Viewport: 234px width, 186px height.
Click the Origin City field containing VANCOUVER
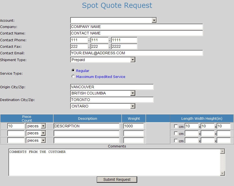coord(112,87)
